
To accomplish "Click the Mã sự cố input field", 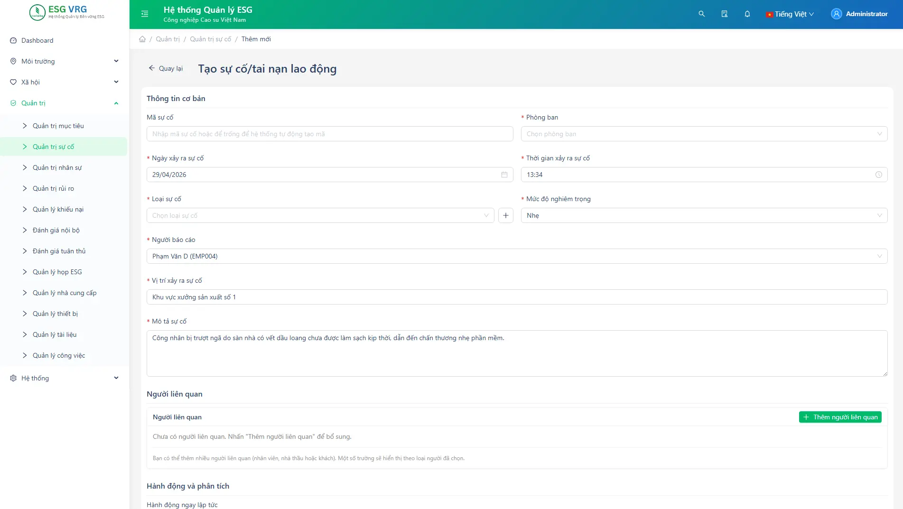I will 330,134.
